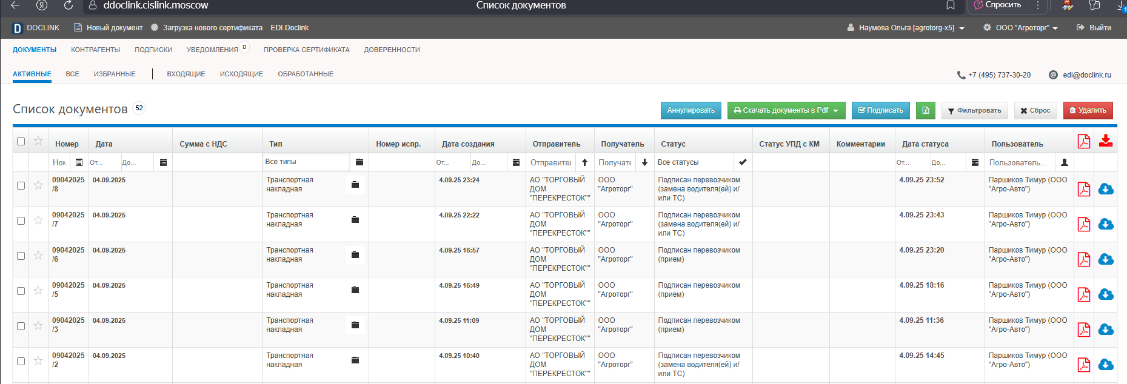Open the ПОДПИСКИ tab
Screen dimensions: 1127x384
coord(153,50)
